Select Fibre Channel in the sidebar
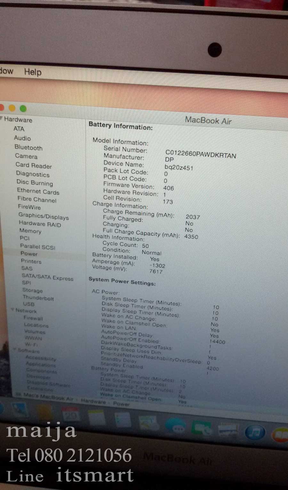This screenshot has width=288, height=490. (x=37, y=199)
